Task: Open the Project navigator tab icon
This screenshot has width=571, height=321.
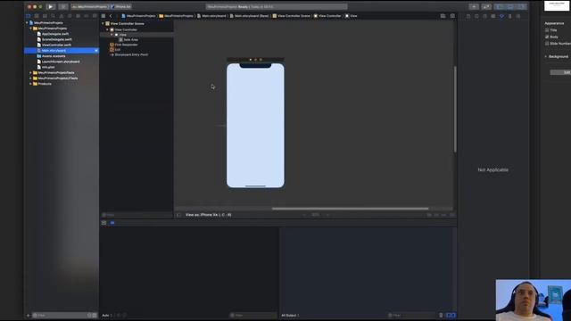Action: click(28, 16)
